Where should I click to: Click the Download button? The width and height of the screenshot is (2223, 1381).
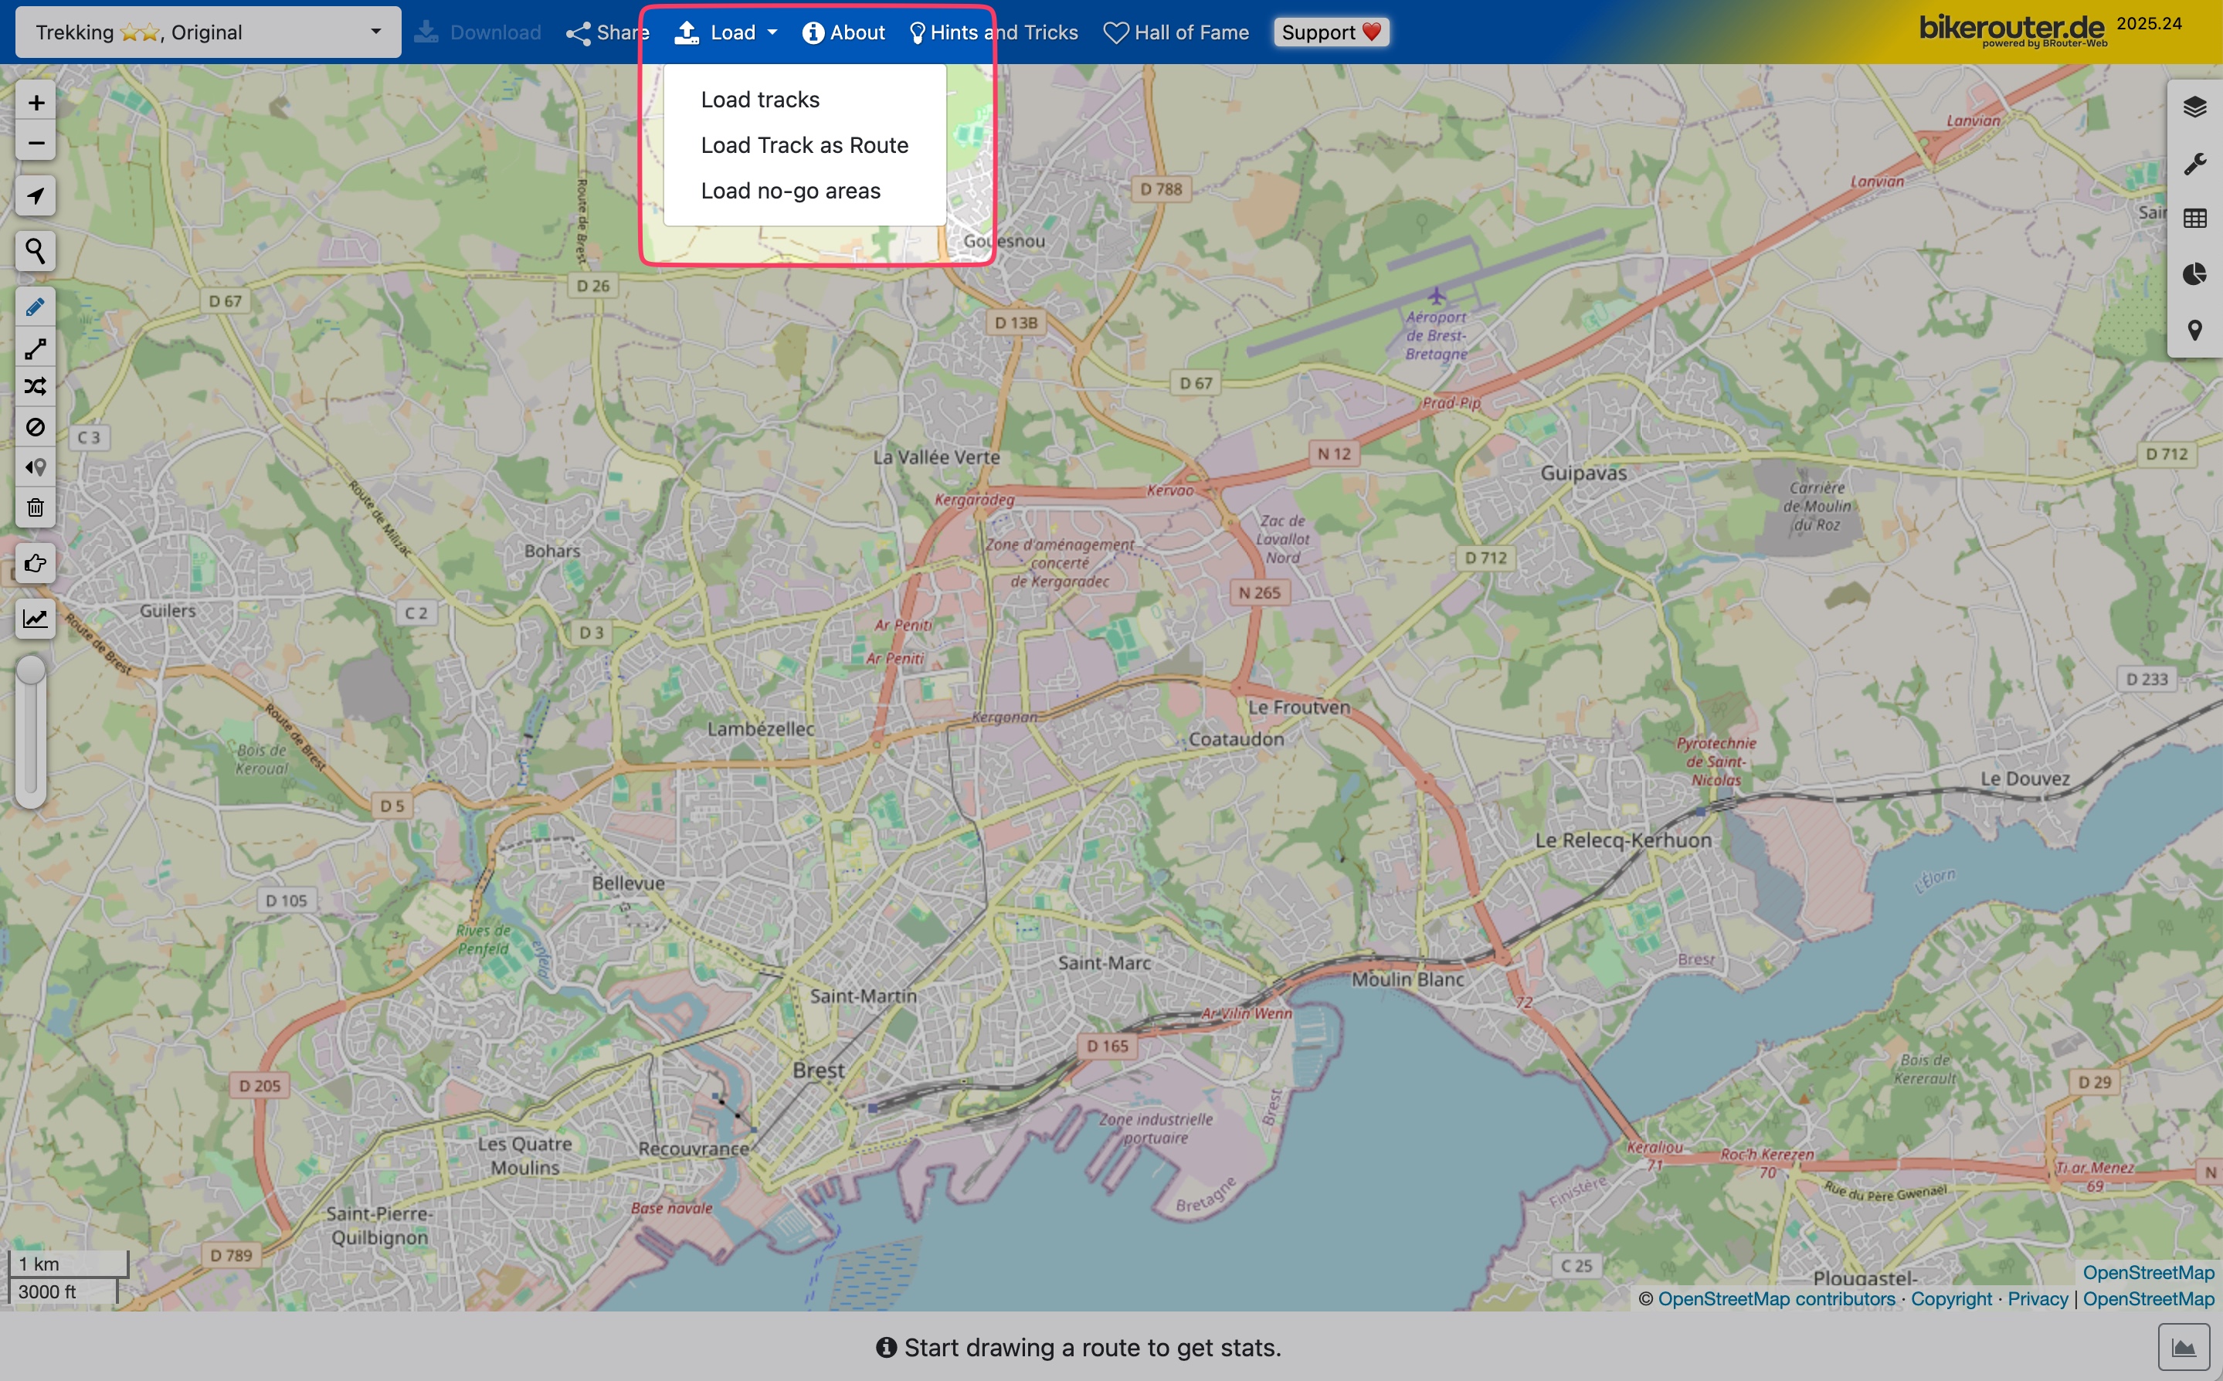[x=477, y=32]
